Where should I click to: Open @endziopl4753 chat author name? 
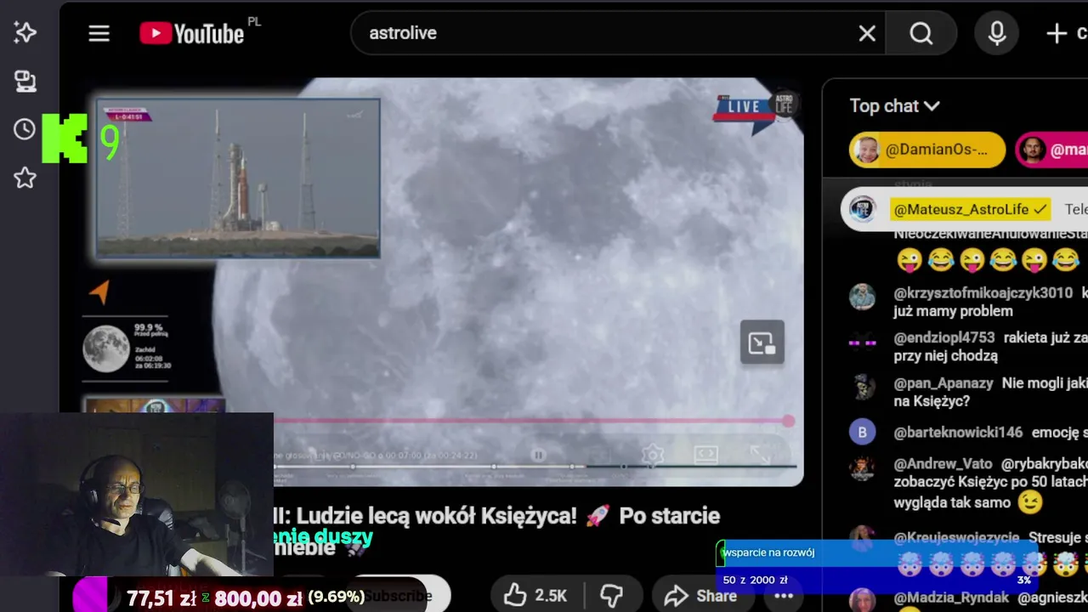[944, 337]
